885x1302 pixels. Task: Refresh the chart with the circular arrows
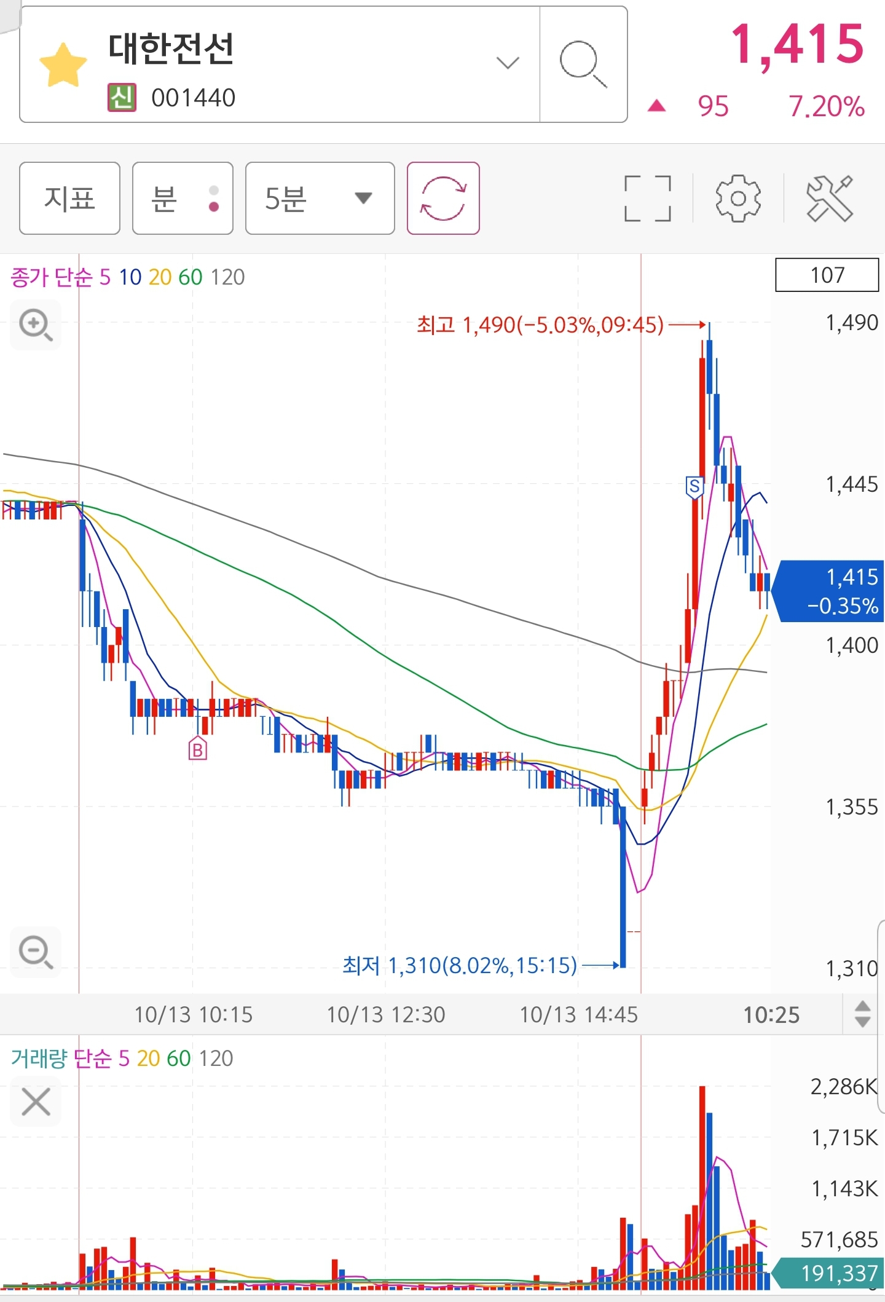pyautogui.click(x=443, y=199)
